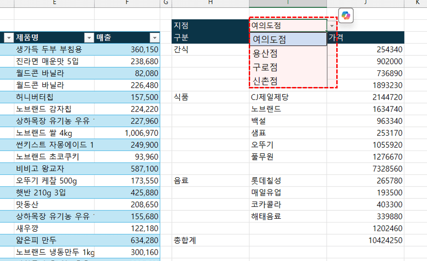427x261 pixels.
Task: Select column J header
Action: (365, 3)
